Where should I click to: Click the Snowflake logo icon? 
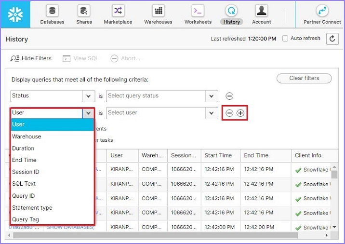pos(15,14)
